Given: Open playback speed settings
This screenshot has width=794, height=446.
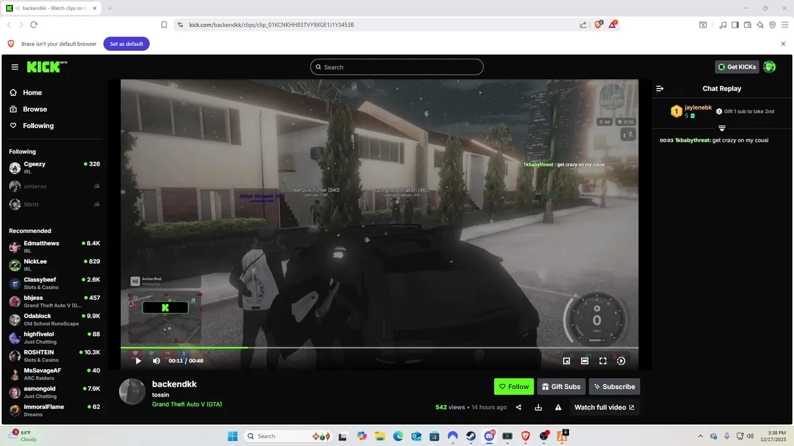Looking at the screenshot, I should tap(621, 361).
